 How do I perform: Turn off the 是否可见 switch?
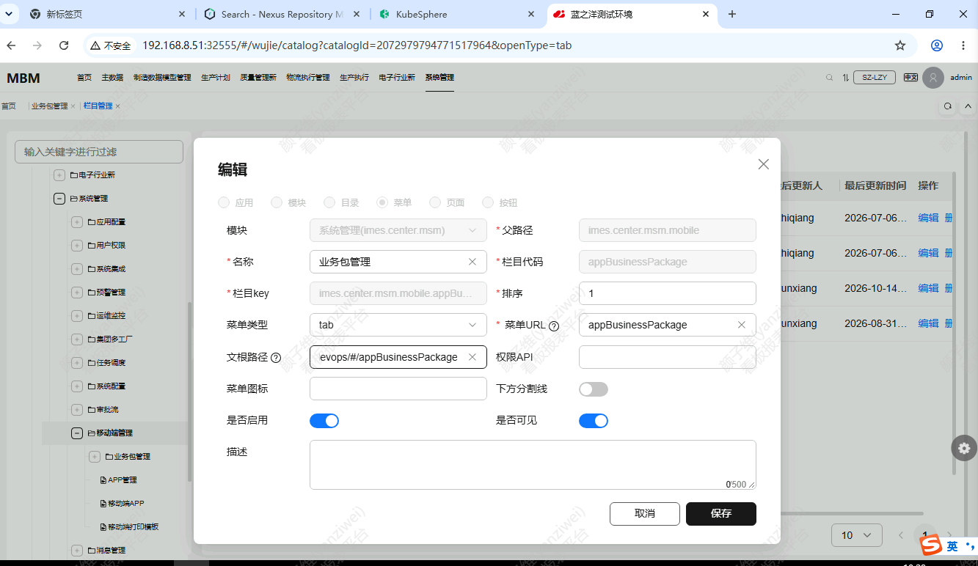[x=594, y=421]
